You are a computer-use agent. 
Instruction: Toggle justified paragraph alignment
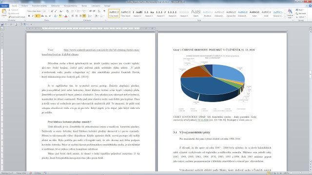click(x=84, y=16)
